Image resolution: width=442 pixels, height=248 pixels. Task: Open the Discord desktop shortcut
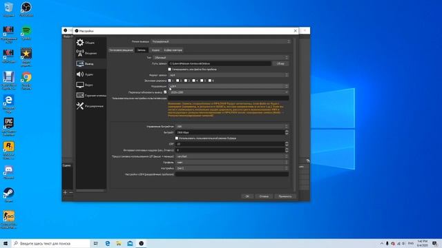pos(9,172)
